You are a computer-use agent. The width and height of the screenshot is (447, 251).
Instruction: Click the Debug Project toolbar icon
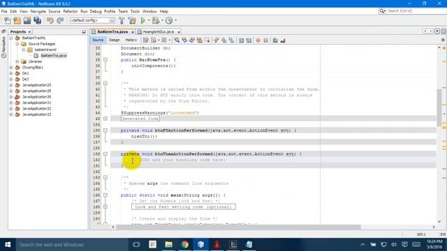[156, 20]
